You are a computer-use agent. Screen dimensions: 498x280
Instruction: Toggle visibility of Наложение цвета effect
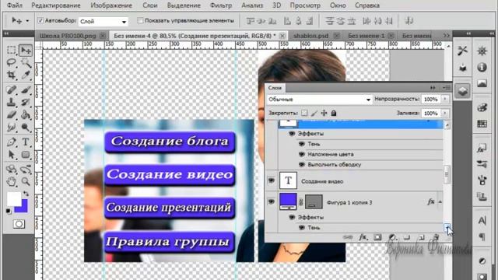click(302, 154)
